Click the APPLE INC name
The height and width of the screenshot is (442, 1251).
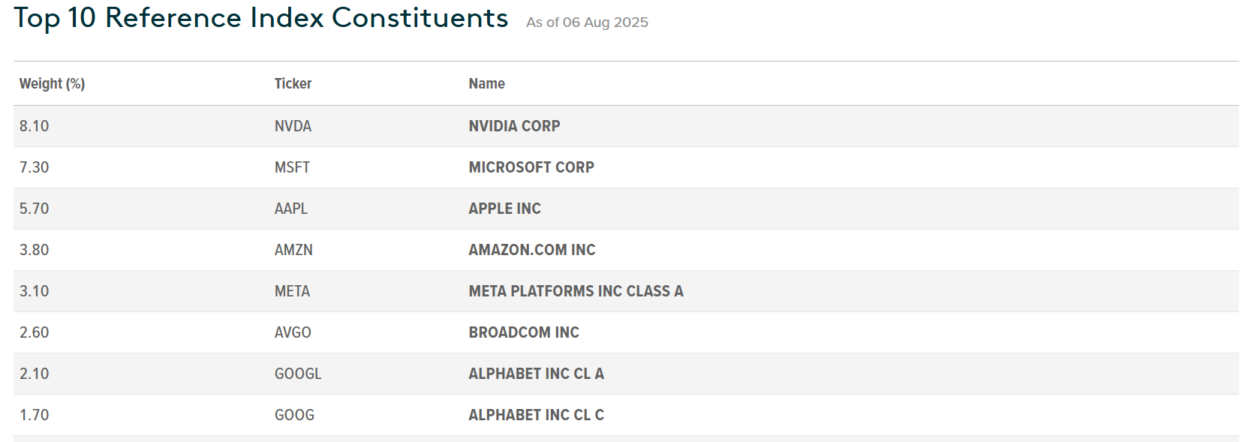pos(504,209)
